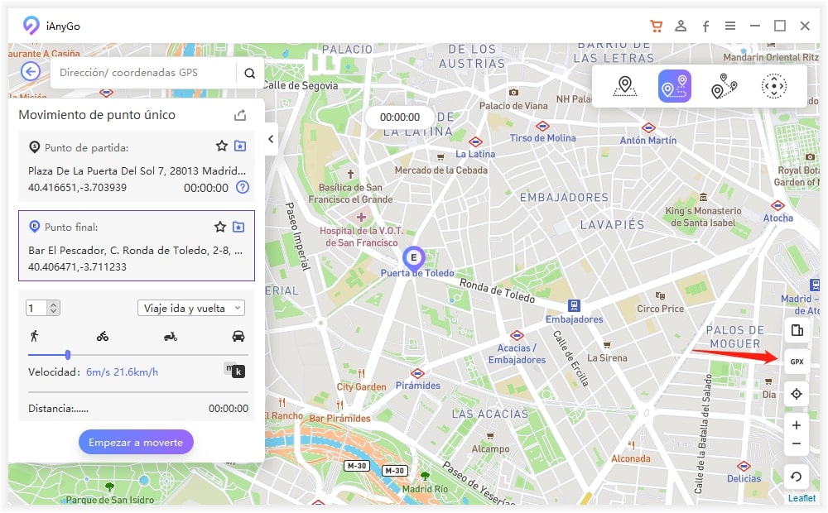Click the center on location crosshair icon
Screen dimensions: 828x513
[x=797, y=394]
